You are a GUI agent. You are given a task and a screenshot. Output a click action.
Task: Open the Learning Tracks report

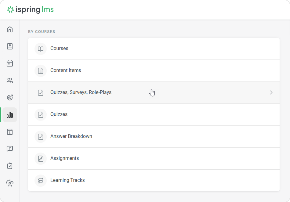point(67,180)
